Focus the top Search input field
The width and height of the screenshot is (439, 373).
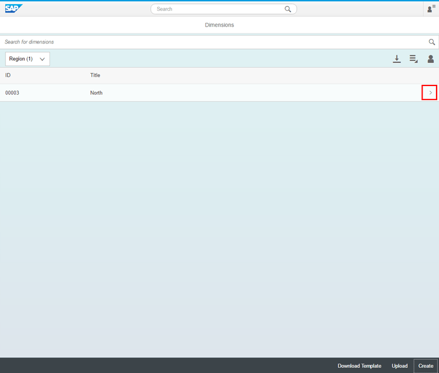(218, 9)
